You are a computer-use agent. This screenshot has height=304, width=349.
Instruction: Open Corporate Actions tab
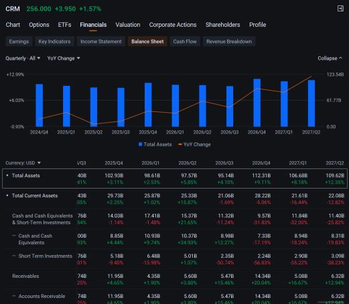(x=173, y=25)
